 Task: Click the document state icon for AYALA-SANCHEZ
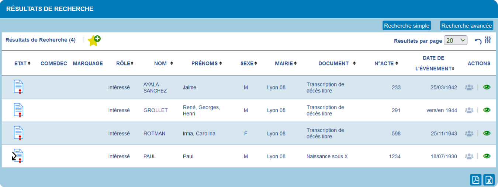tap(18, 87)
